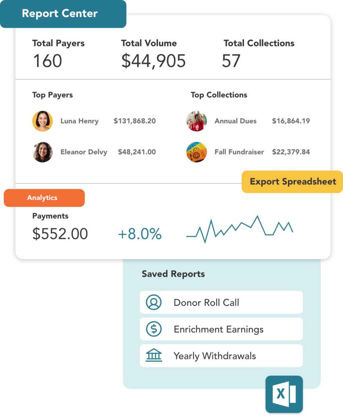Click the Export Spreadsheet button
The width and height of the screenshot is (343, 416).
pyautogui.click(x=292, y=182)
